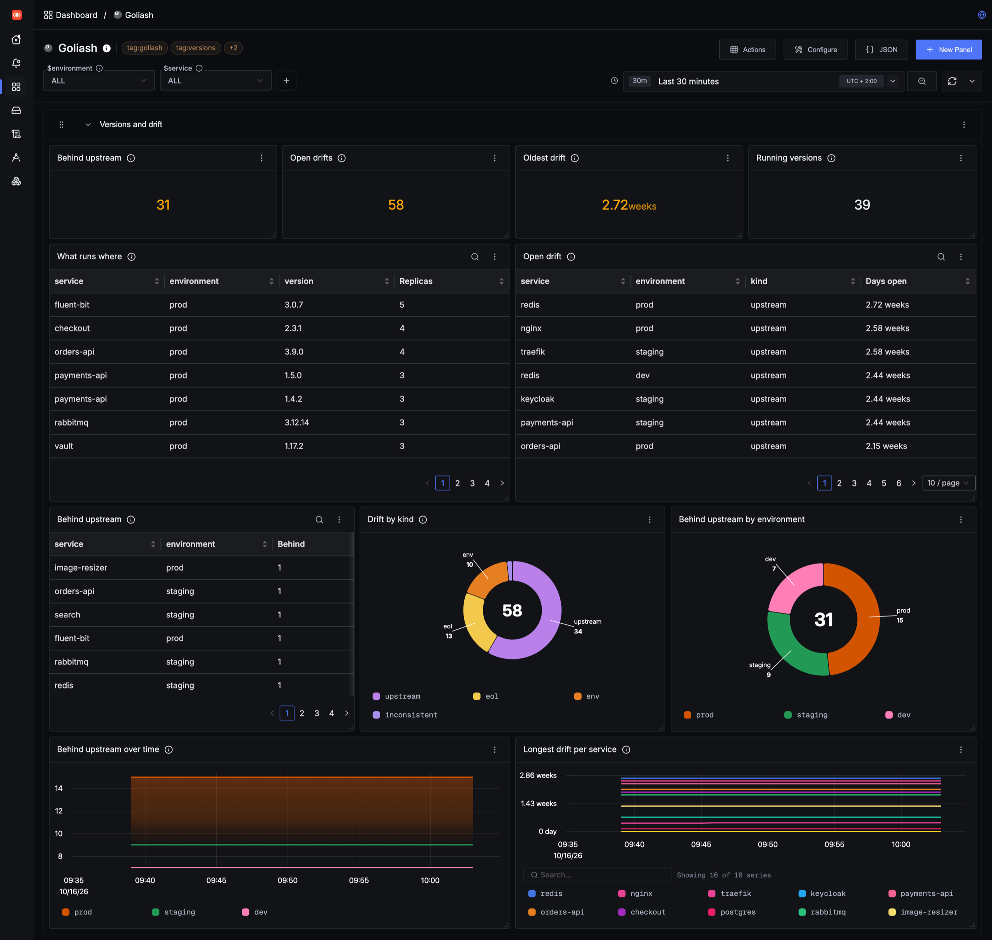
Task: Click the info icon next to Goliash title
Action: click(x=107, y=48)
